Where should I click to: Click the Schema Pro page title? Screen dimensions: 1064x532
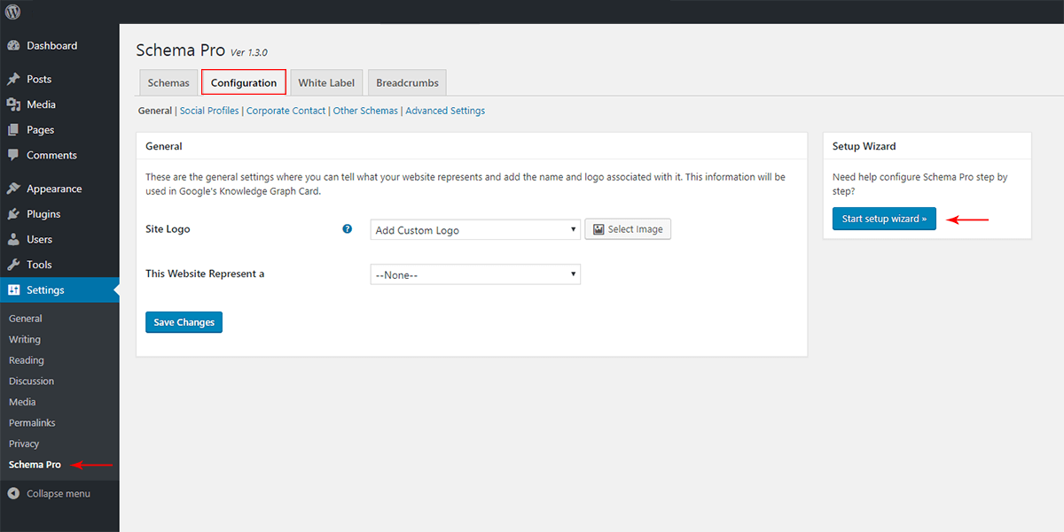point(181,50)
